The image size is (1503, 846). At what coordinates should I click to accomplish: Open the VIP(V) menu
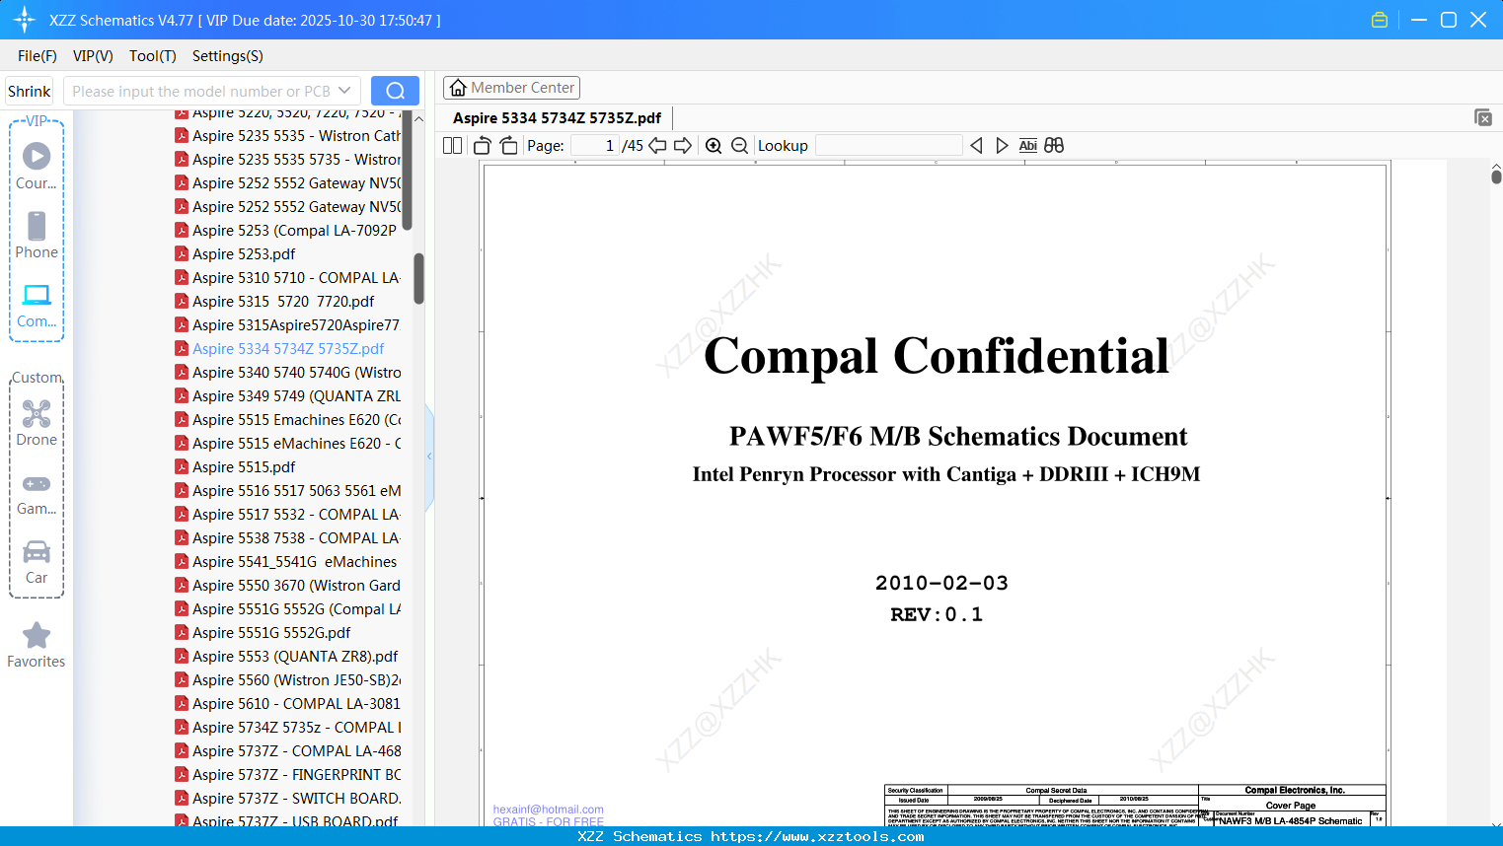point(93,56)
